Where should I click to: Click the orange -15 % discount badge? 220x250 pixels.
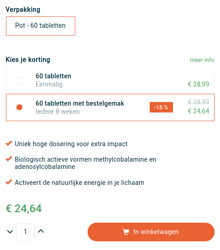(161, 107)
